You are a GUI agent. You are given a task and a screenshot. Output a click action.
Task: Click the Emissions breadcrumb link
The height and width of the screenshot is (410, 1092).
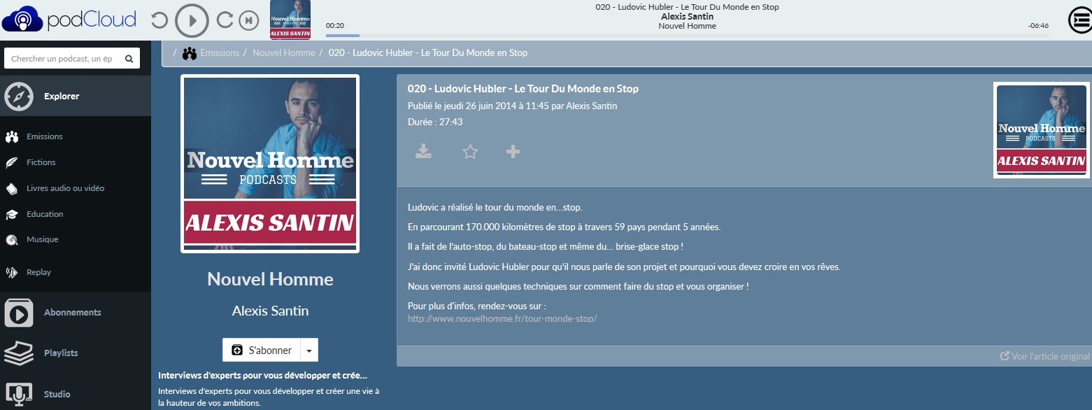pos(220,53)
